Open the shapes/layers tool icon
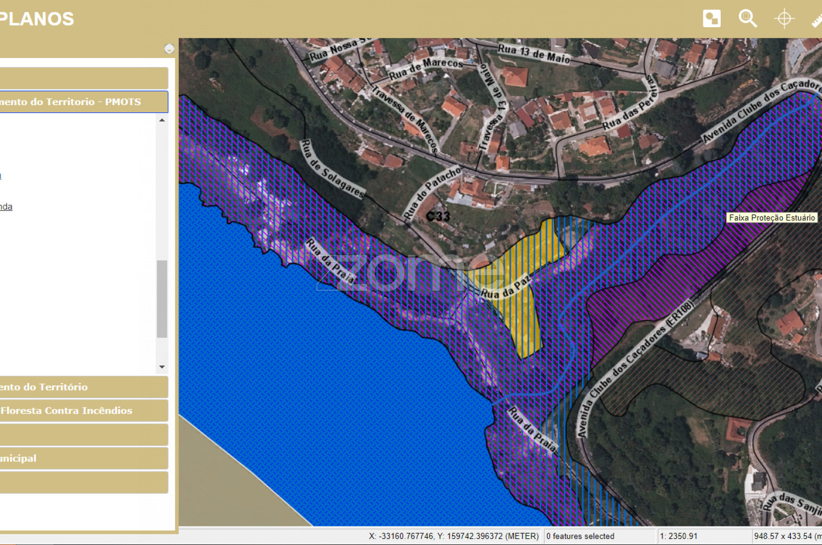This screenshot has height=545, width=822. [x=712, y=18]
